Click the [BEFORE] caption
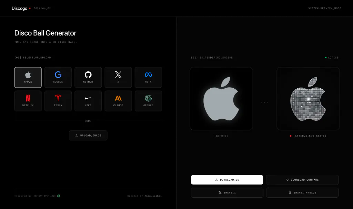 [221, 136]
